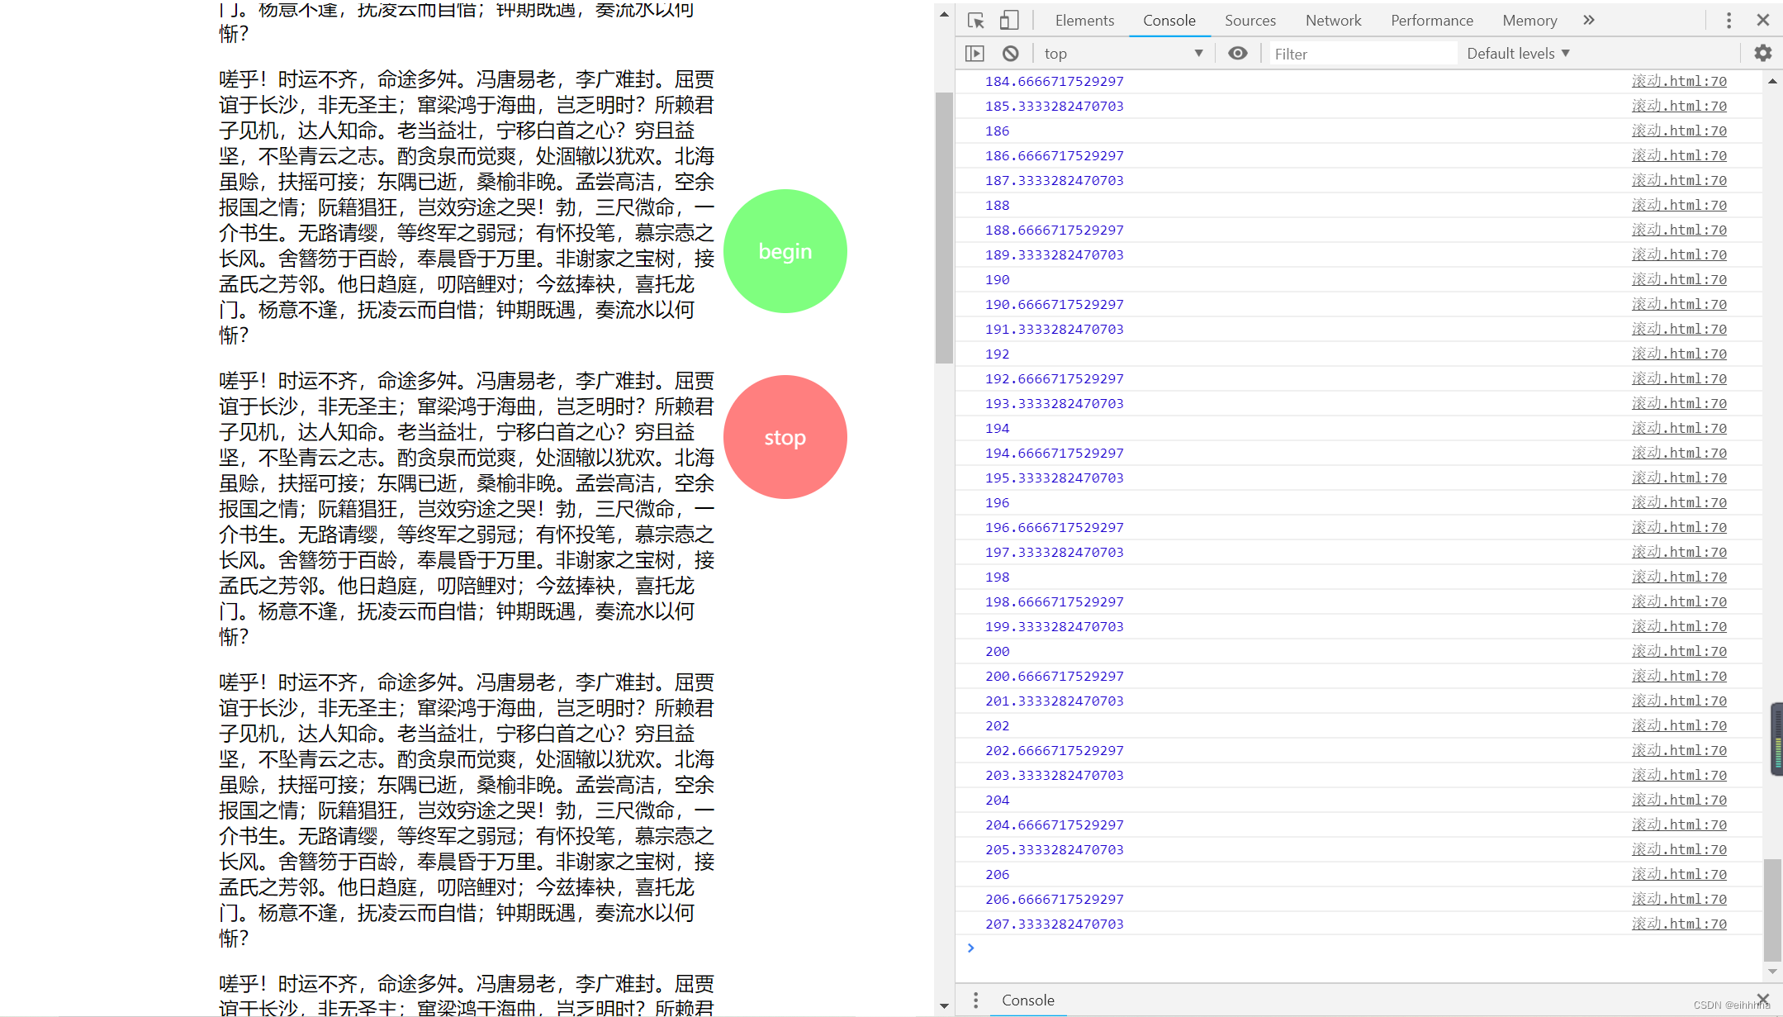Activate the inspect element picker icon
Viewport: 1783px width, 1017px height.
pyautogui.click(x=976, y=21)
